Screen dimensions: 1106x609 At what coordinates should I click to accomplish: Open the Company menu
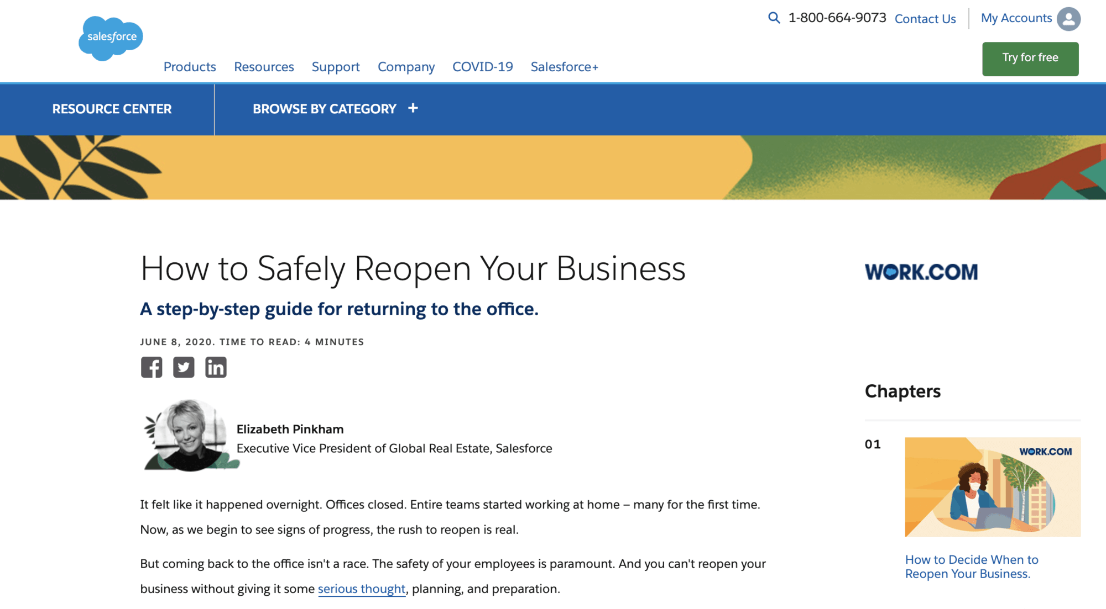click(x=406, y=67)
